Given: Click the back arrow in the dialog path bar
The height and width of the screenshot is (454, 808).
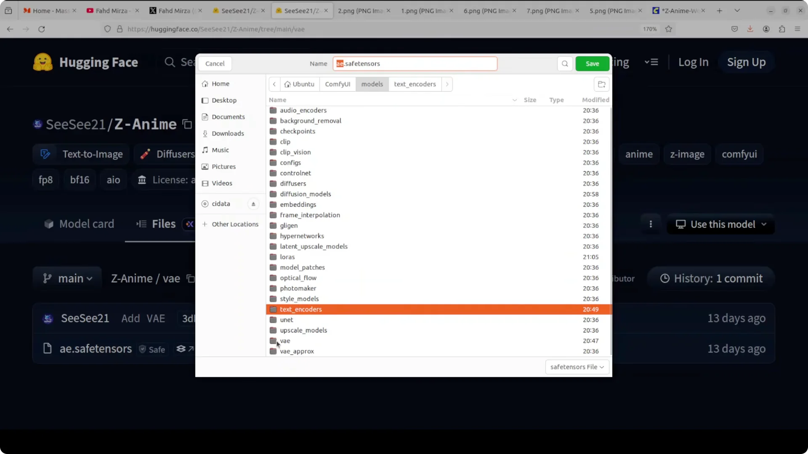Looking at the screenshot, I should [274, 84].
